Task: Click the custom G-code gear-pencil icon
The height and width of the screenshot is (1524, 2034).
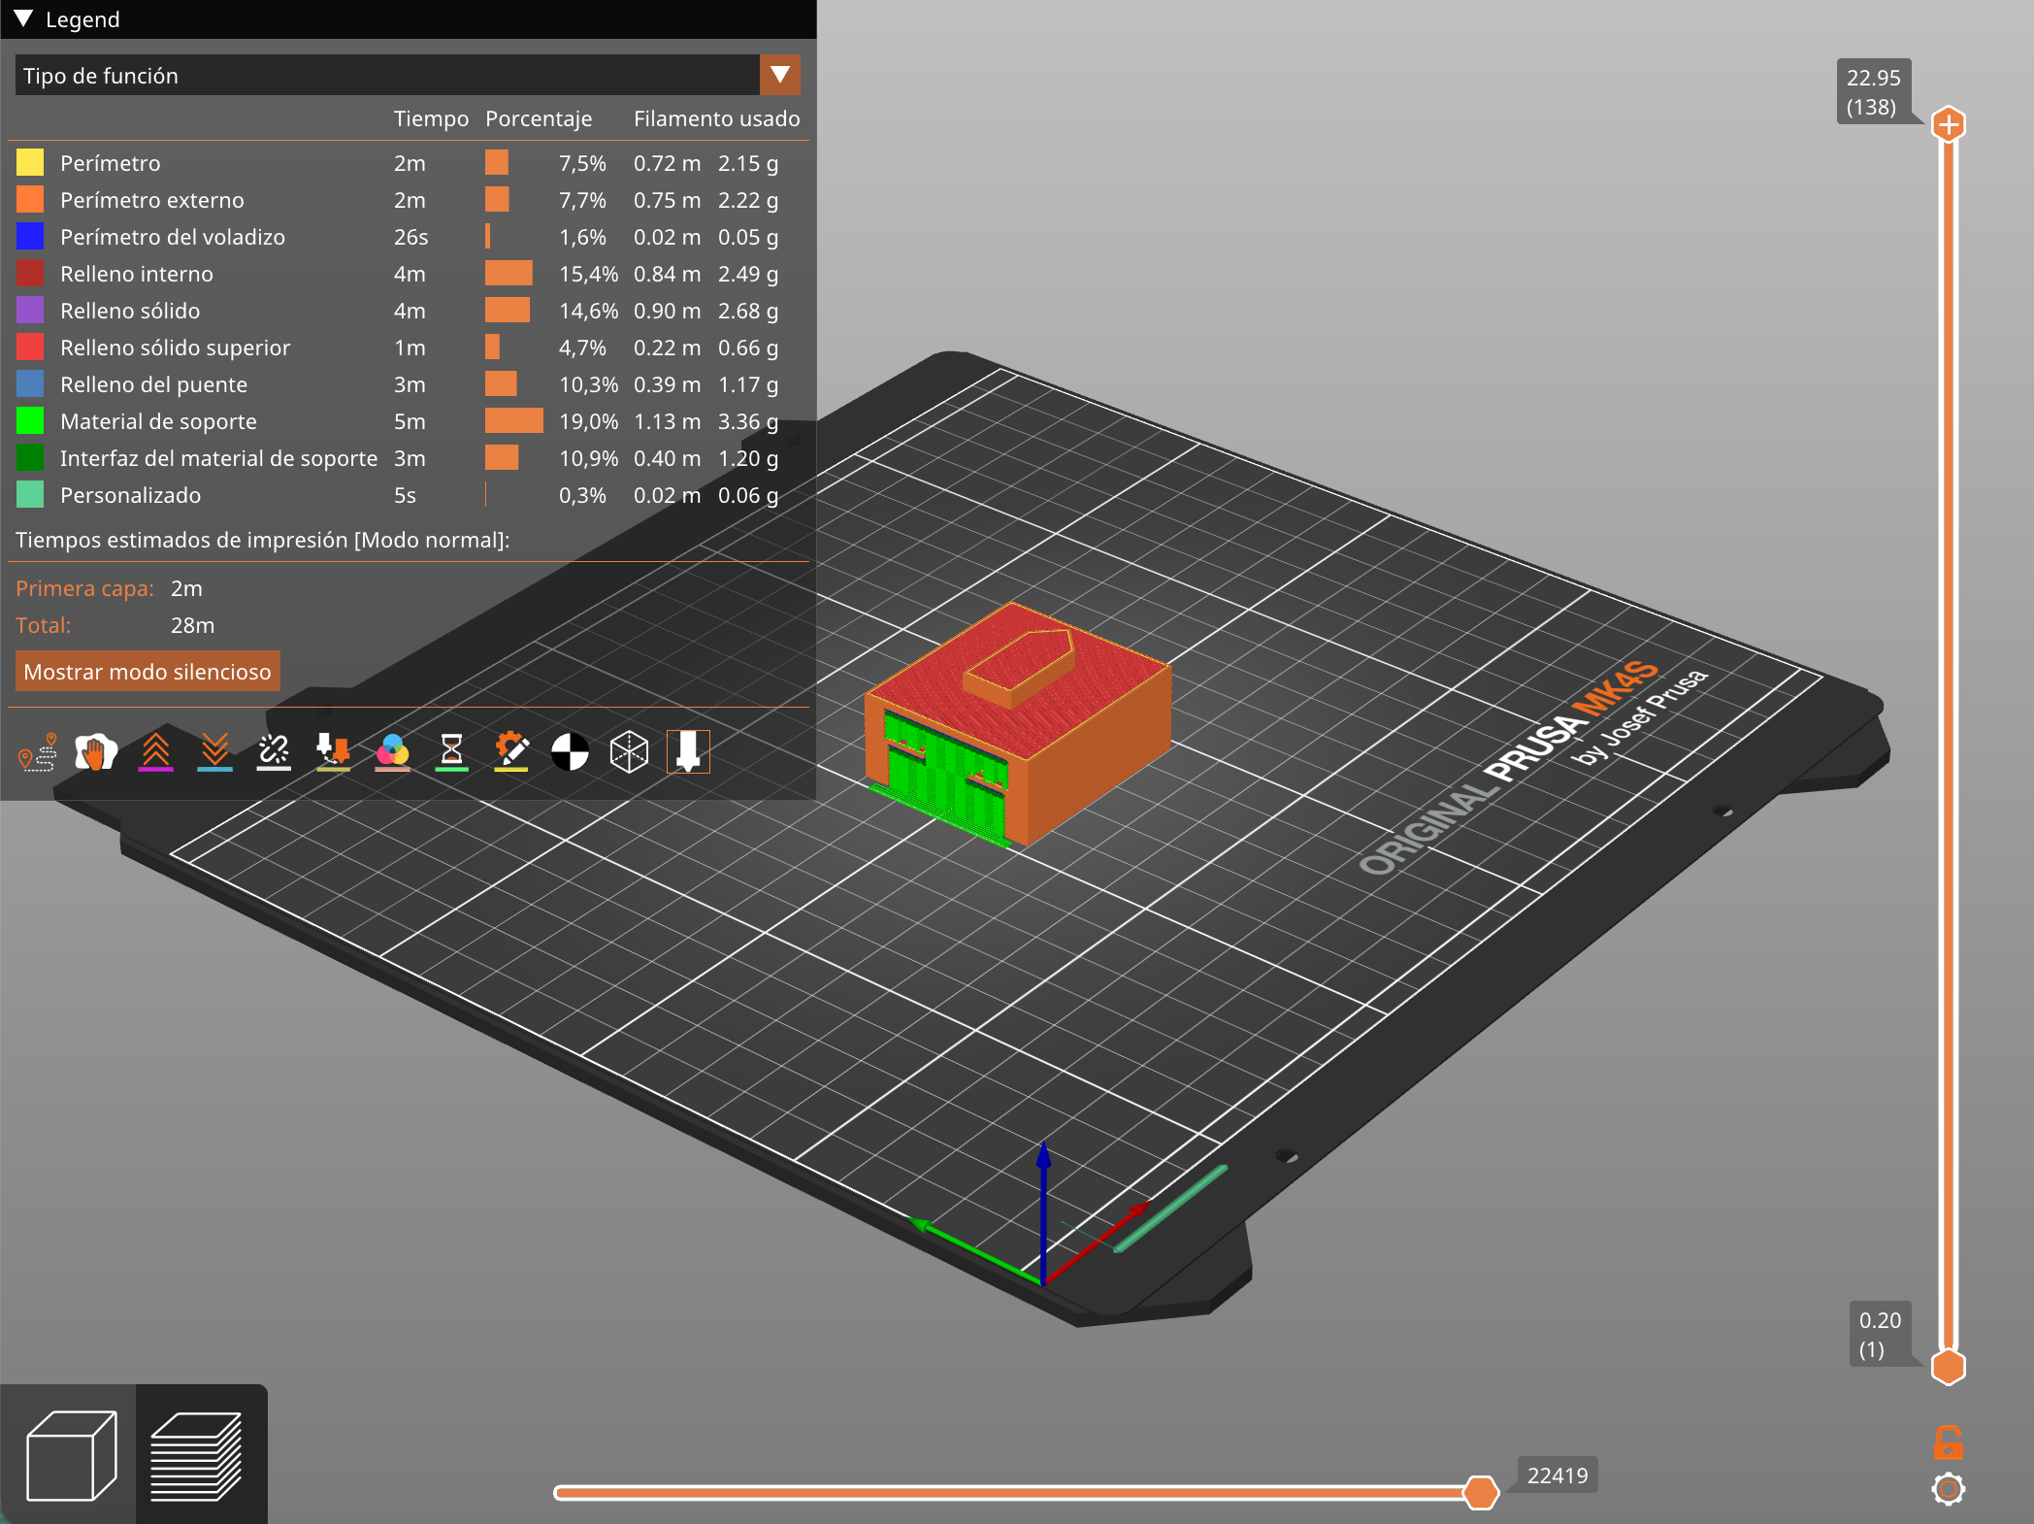Action: 510,752
